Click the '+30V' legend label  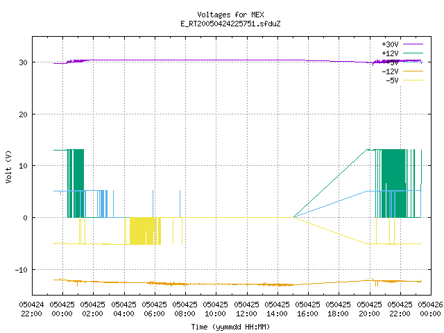tap(390, 44)
